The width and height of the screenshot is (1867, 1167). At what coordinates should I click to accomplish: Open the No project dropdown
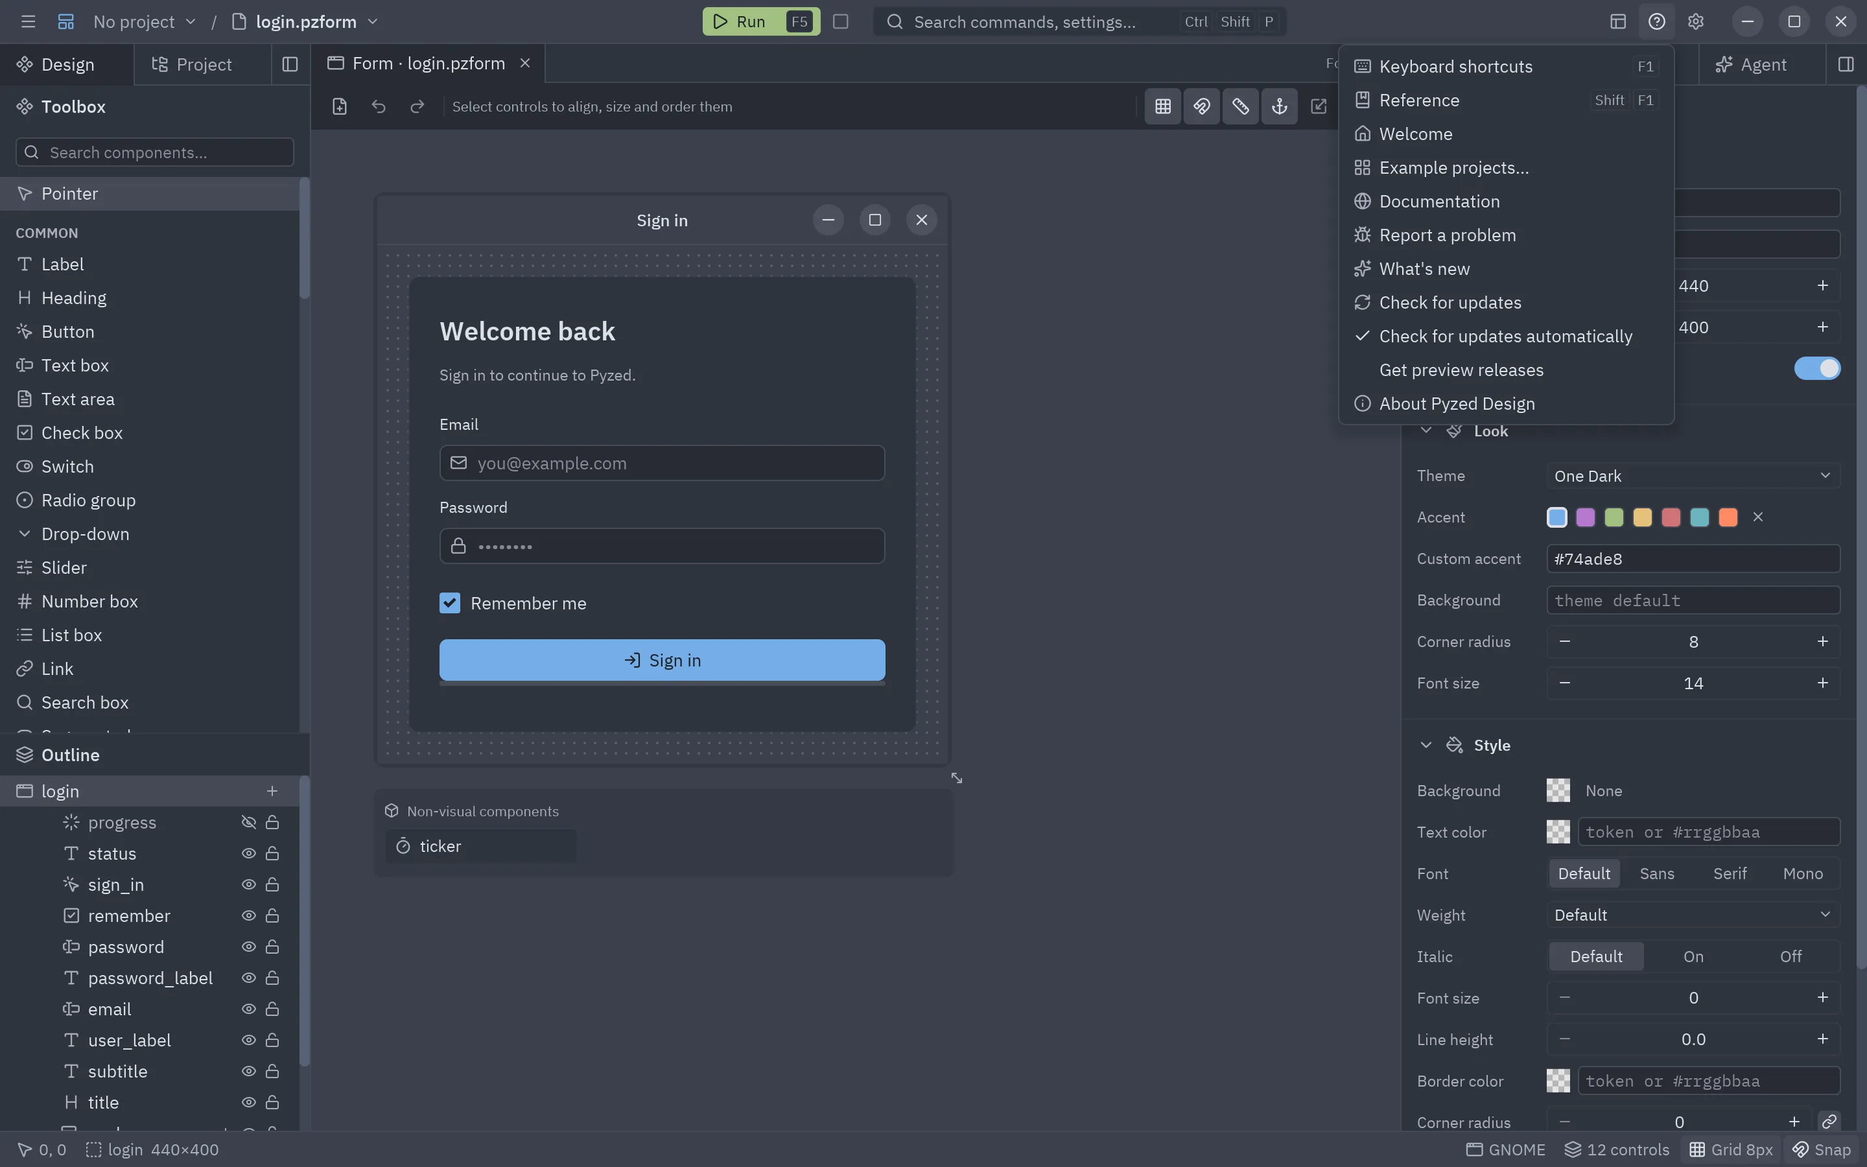coord(145,21)
